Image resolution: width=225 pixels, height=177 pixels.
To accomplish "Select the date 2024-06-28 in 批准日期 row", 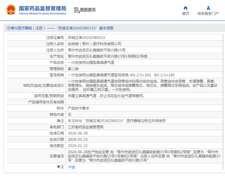I will (78, 133).
